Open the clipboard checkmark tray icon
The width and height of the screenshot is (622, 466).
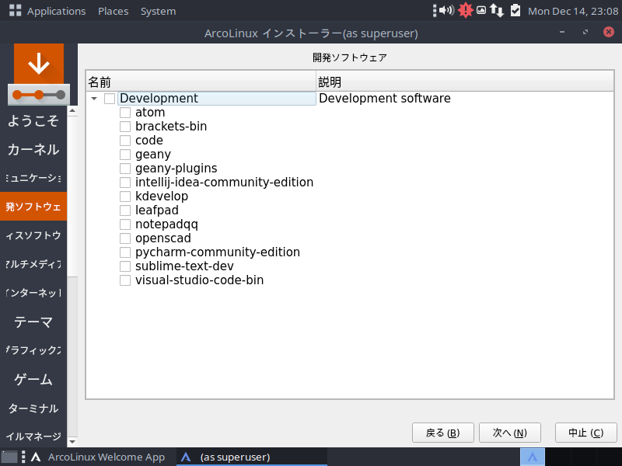point(515,10)
